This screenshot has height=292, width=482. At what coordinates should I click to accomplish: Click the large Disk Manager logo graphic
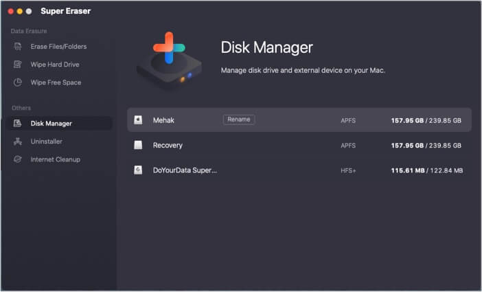[169, 60]
